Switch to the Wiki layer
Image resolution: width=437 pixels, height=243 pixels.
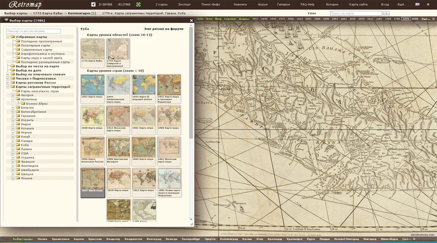[x=200, y=19]
